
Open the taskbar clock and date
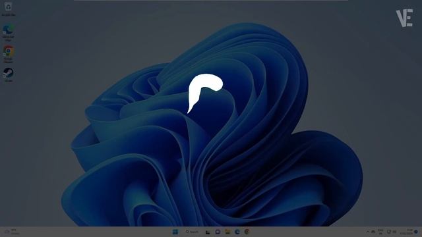[x=406, y=232]
